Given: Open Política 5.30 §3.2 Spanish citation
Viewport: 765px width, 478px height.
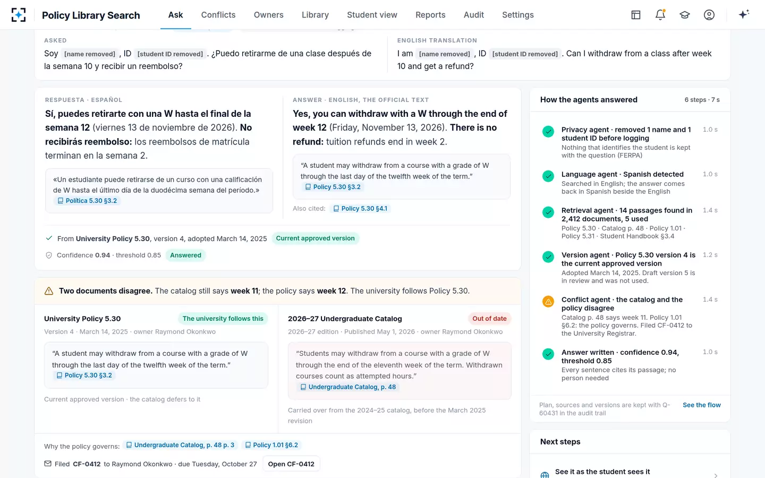Looking at the screenshot, I should 87,201.
